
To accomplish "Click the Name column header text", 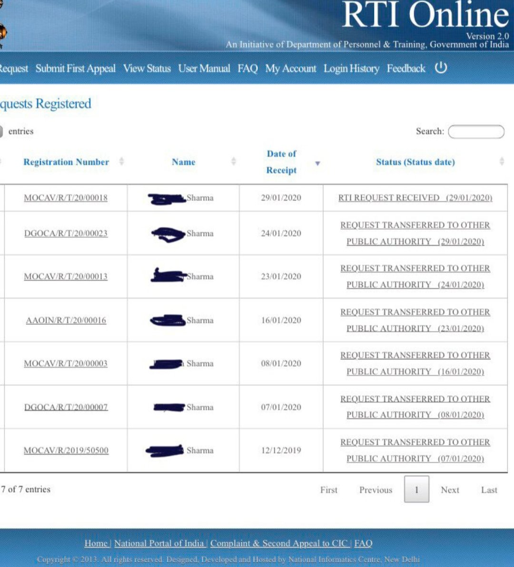I will point(184,162).
